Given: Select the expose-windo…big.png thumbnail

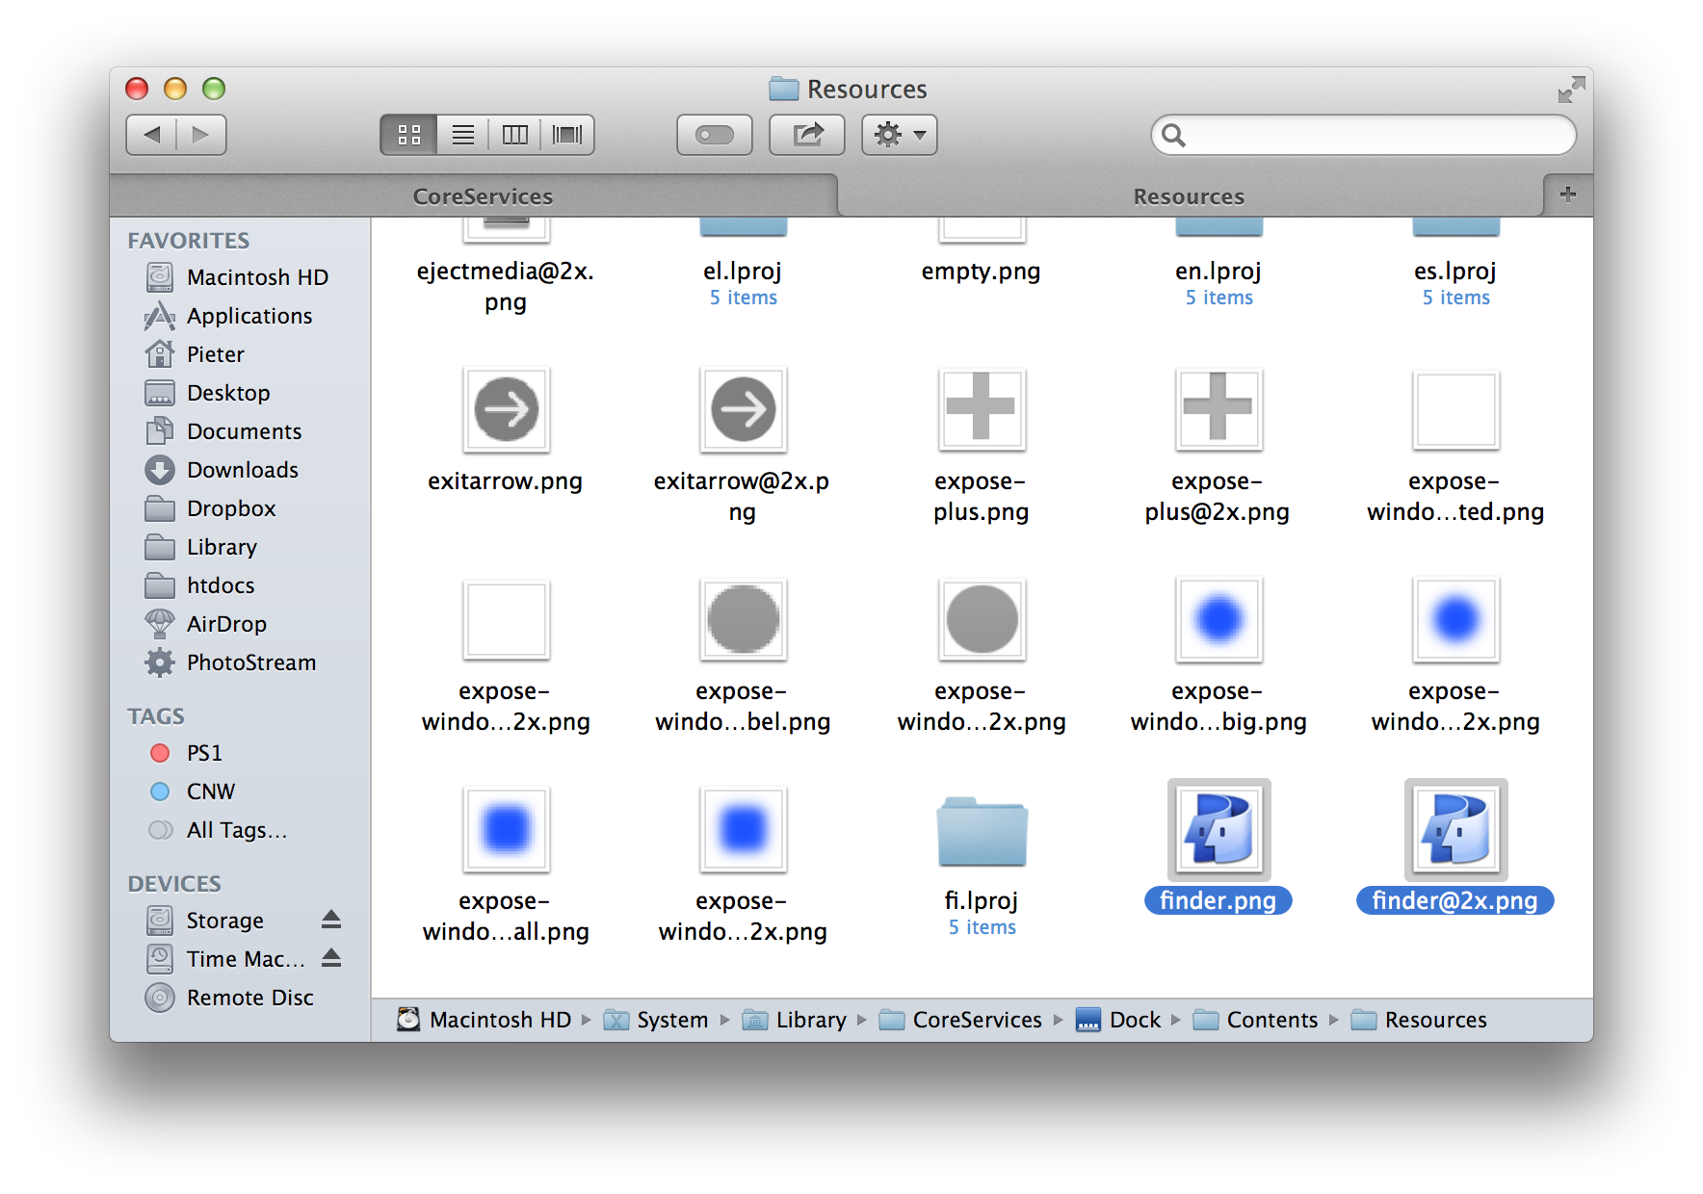Looking at the screenshot, I should tap(1218, 619).
